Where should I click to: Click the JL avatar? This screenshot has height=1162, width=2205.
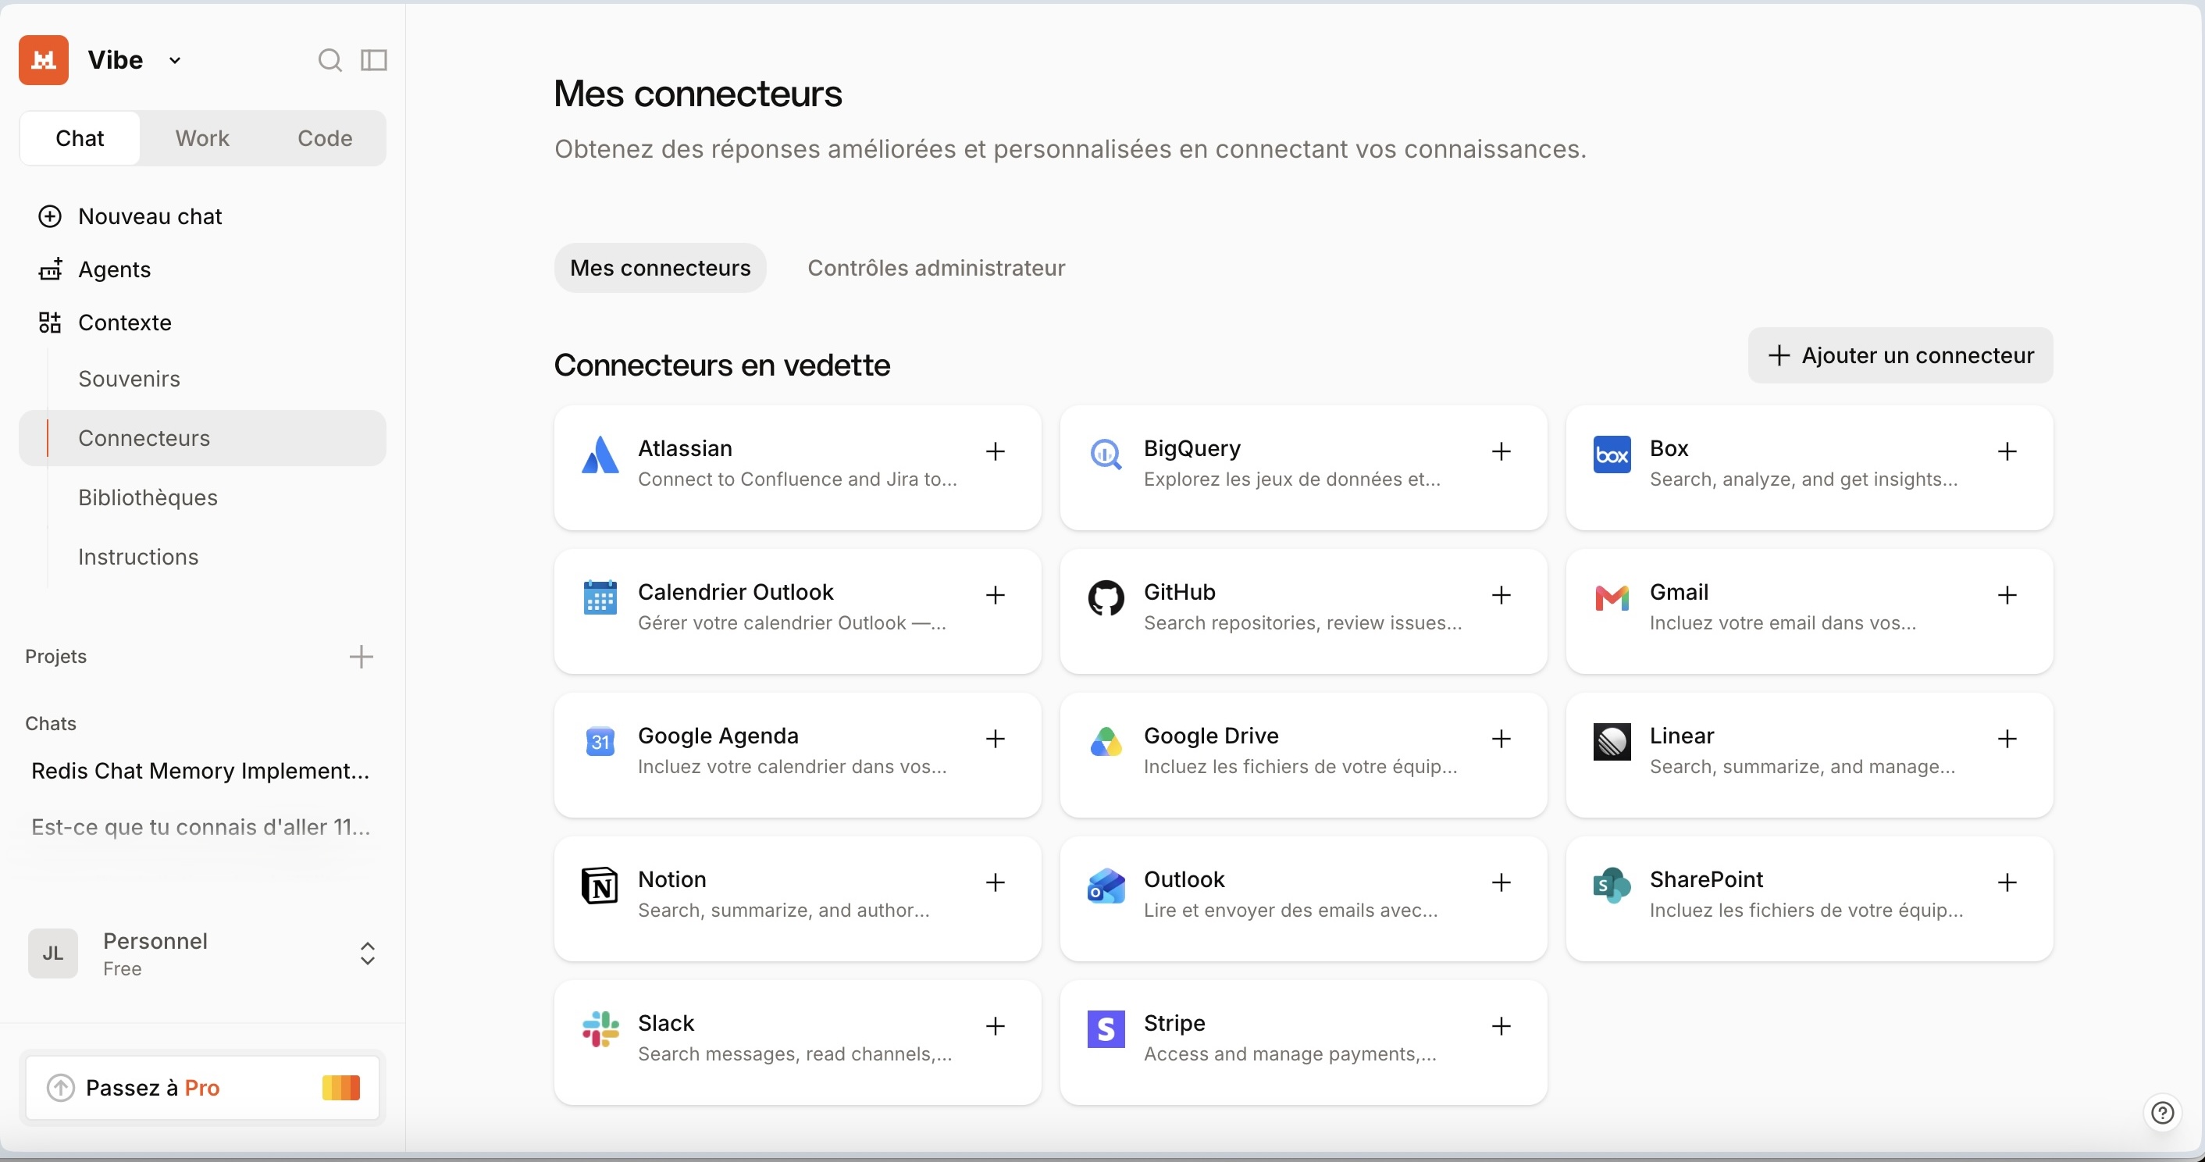click(x=53, y=953)
